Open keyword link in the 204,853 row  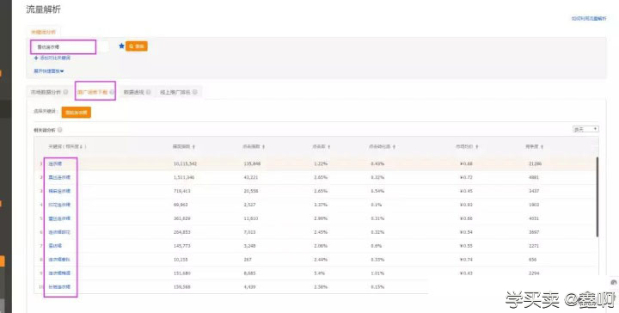pyautogui.click(x=59, y=232)
